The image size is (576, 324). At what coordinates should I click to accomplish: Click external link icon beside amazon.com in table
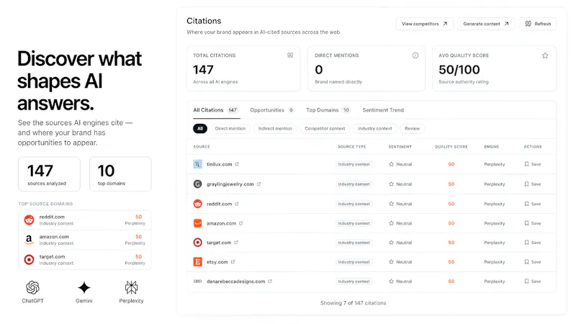[241, 223]
